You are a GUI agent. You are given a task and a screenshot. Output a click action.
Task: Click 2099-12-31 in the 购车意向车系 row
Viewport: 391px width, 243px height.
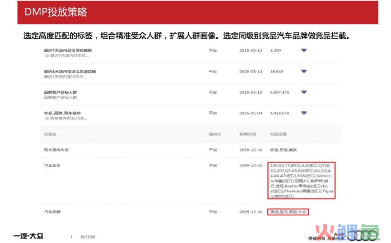pyautogui.click(x=251, y=150)
